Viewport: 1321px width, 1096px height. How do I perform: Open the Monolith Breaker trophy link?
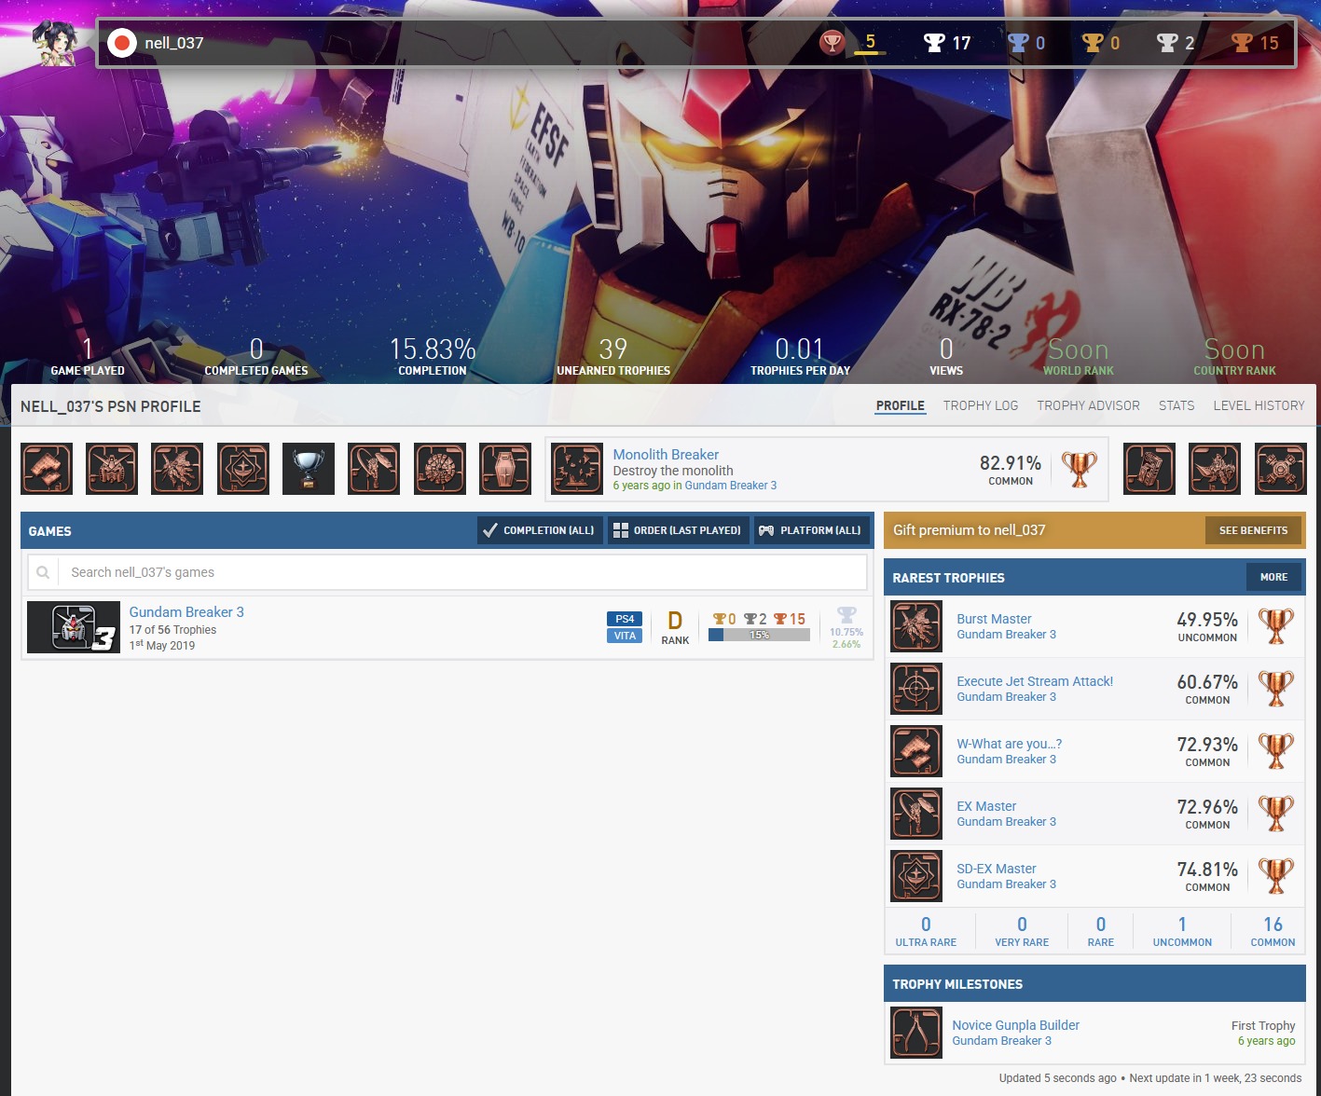[x=666, y=455]
